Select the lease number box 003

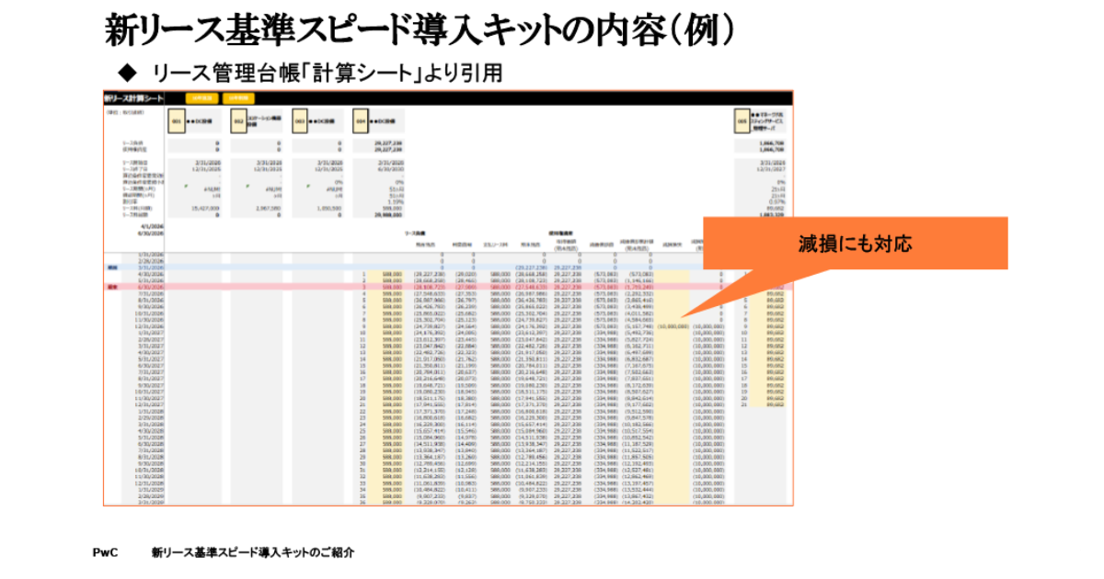[x=299, y=120]
